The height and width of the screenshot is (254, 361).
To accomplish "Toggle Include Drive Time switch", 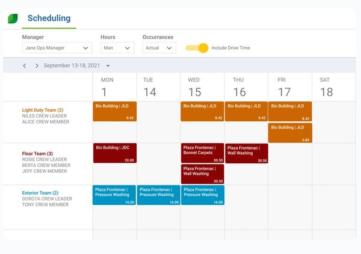I will click(x=197, y=48).
